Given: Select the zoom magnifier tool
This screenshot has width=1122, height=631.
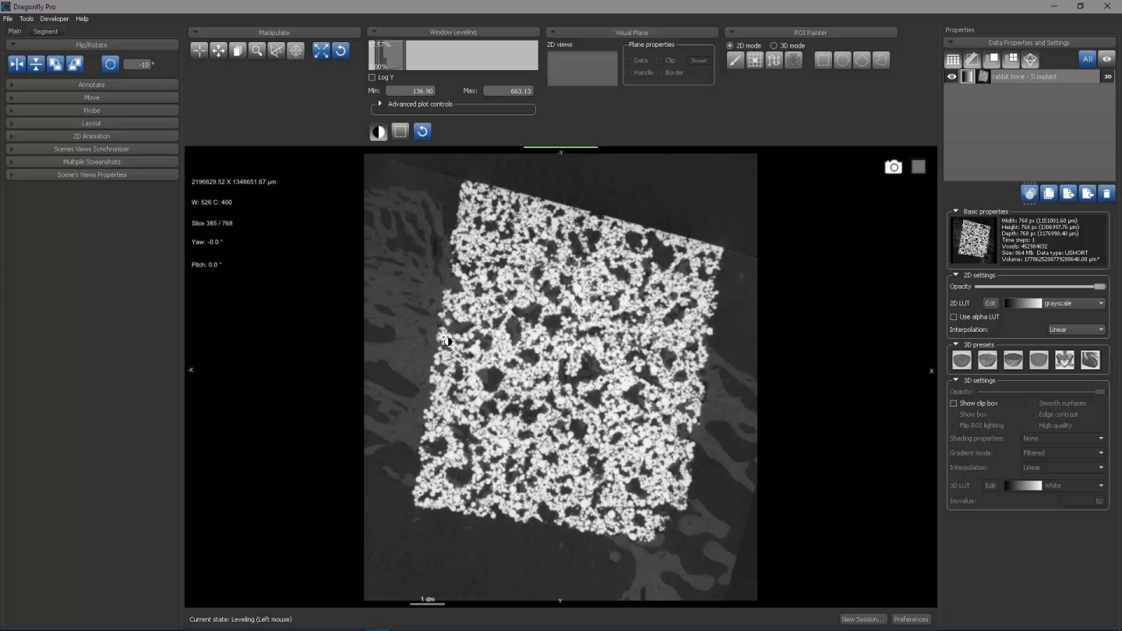Looking at the screenshot, I should [257, 51].
